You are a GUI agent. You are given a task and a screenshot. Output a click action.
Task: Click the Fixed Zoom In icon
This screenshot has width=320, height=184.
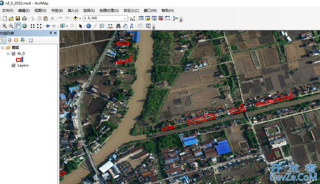click(x=33, y=26)
